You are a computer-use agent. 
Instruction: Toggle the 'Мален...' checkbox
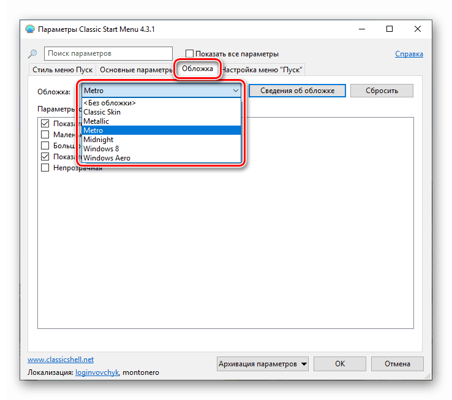click(45, 134)
